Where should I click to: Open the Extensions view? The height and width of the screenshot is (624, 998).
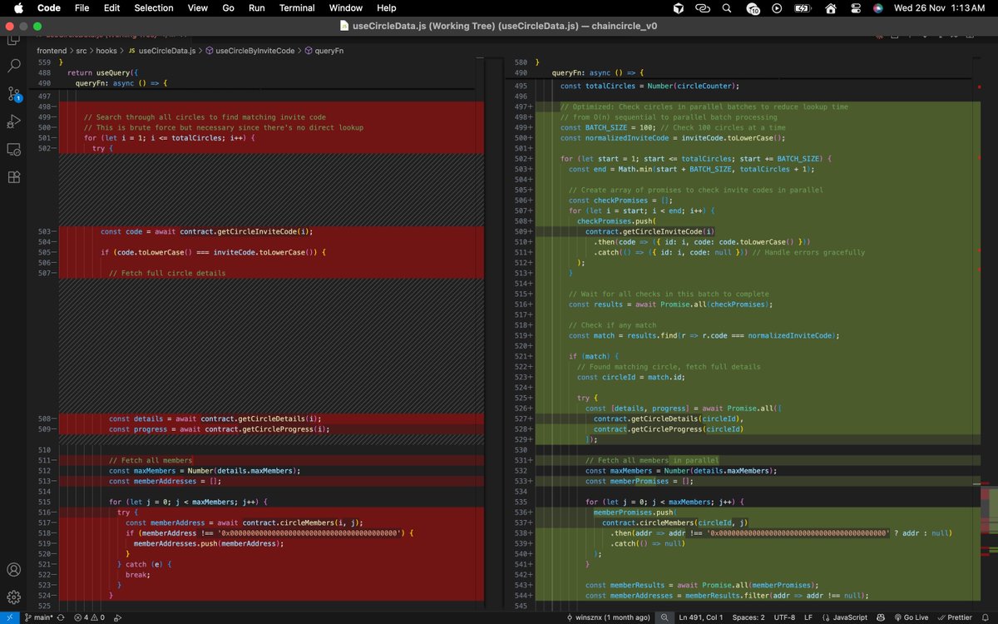pyautogui.click(x=13, y=177)
